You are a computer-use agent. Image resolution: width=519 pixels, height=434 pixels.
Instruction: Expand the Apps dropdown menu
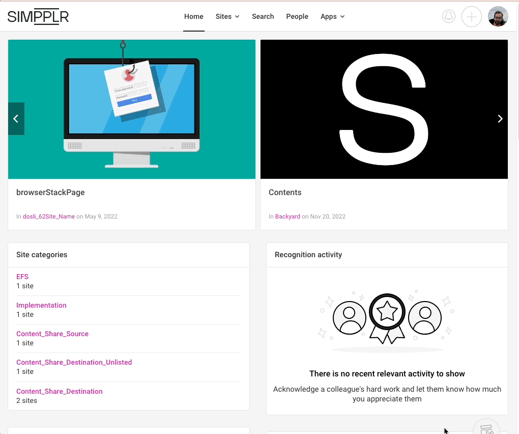coord(332,17)
